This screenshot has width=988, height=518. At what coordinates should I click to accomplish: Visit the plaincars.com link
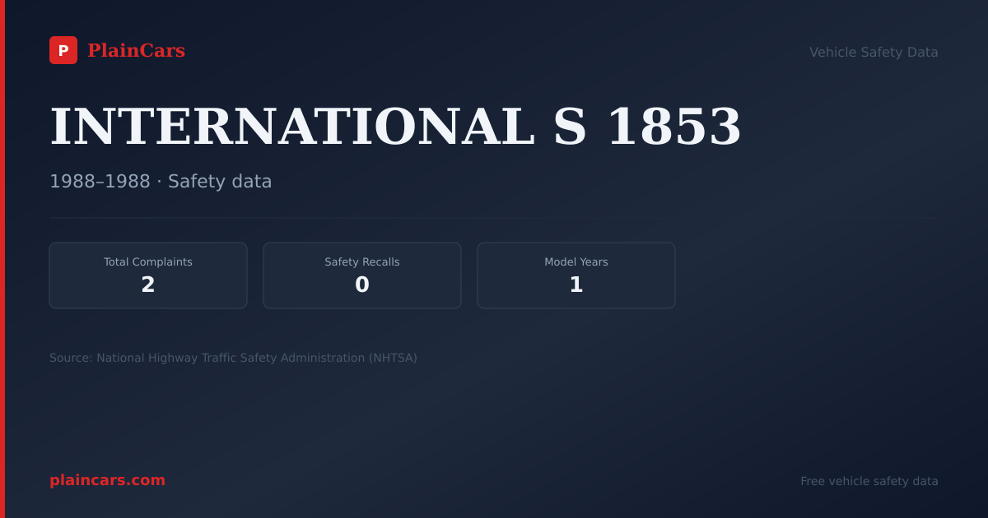(107, 480)
